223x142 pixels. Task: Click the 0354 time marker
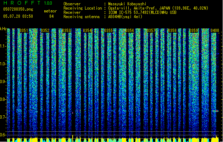pyautogui.click(x=87, y=31)
